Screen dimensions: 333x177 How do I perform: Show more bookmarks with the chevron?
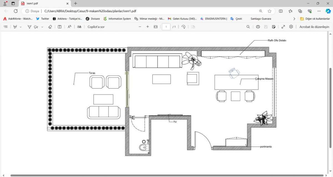[x=294, y=19]
